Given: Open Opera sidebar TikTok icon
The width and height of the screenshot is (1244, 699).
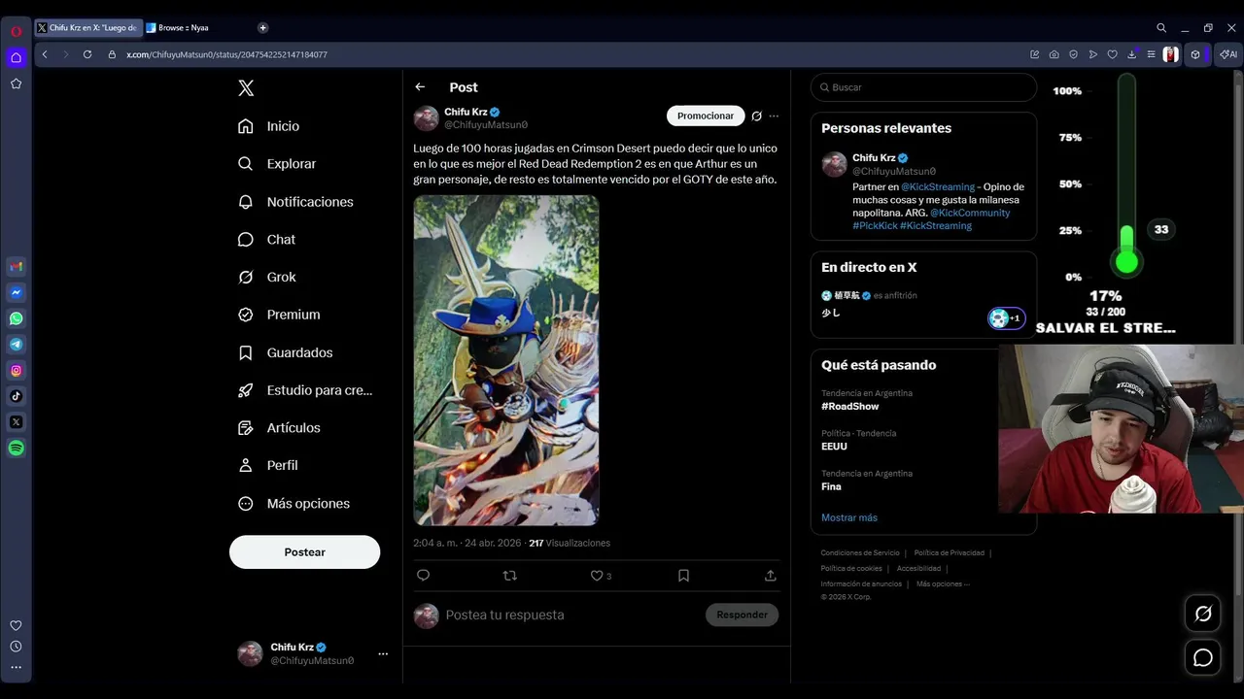Looking at the screenshot, I should click(x=17, y=396).
